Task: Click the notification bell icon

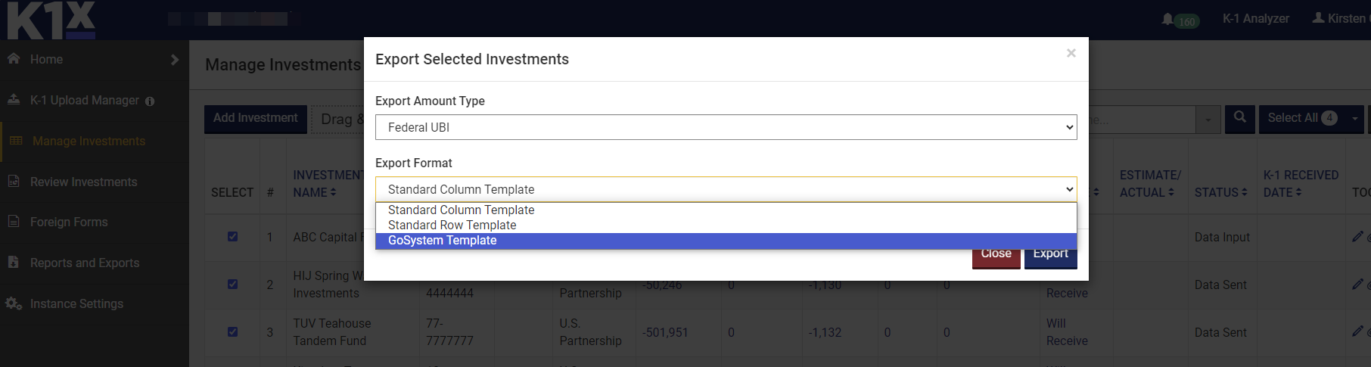Action: coord(1167,19)
